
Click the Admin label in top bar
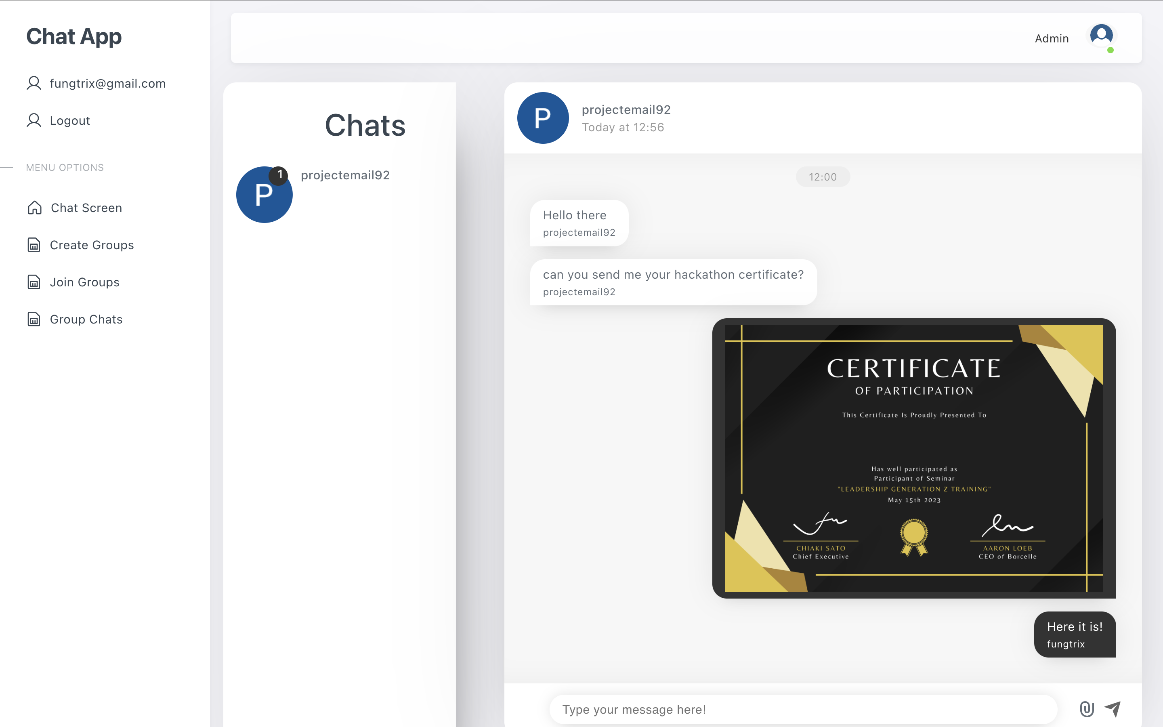pyautogui.click(x=1051, y=38)
